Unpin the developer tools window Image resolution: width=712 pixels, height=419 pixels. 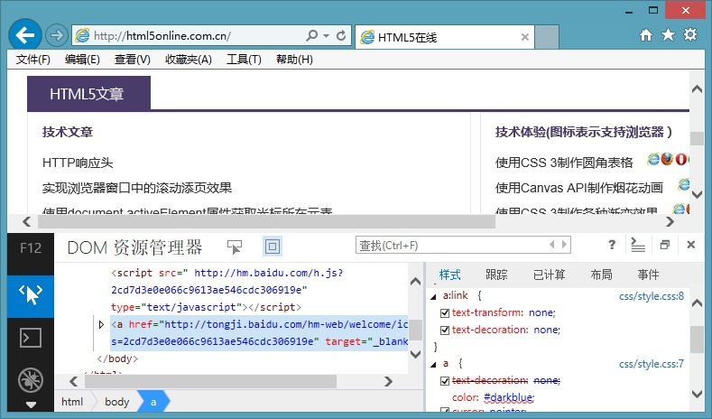tap(665, 245)
